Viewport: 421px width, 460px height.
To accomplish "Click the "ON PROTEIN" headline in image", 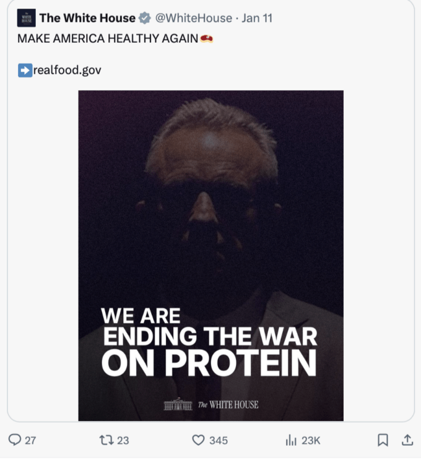I will [209, 362].
